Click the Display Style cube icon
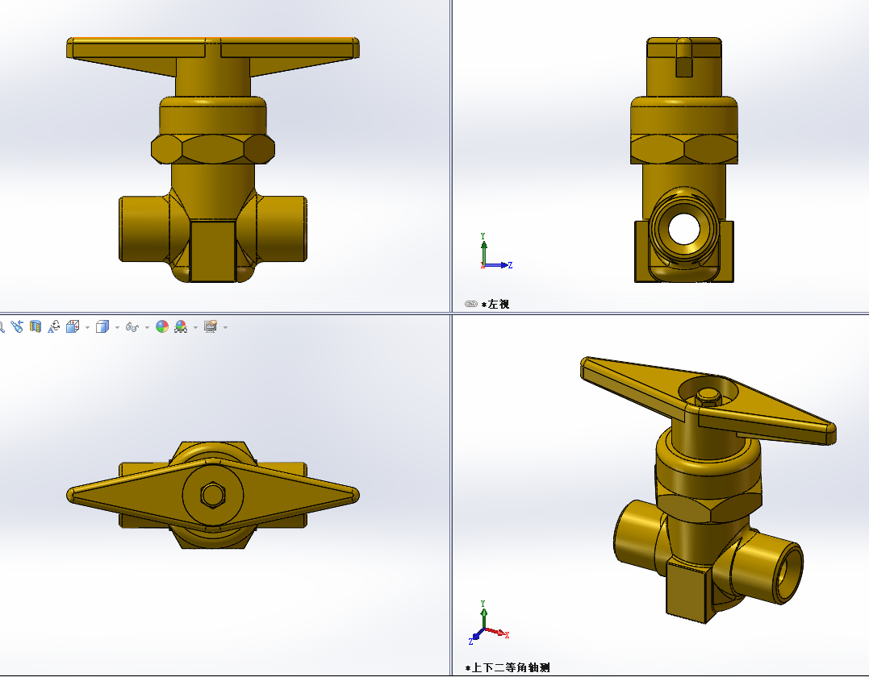Screen dimensions: 869x677 click(x=102, y=326)
